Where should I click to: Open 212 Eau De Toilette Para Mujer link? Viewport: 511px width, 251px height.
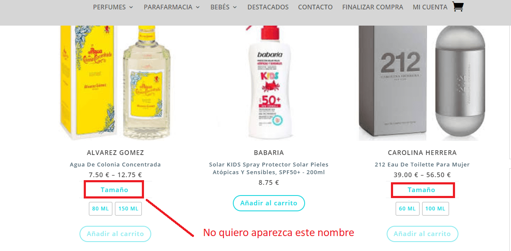pos(423,164)
